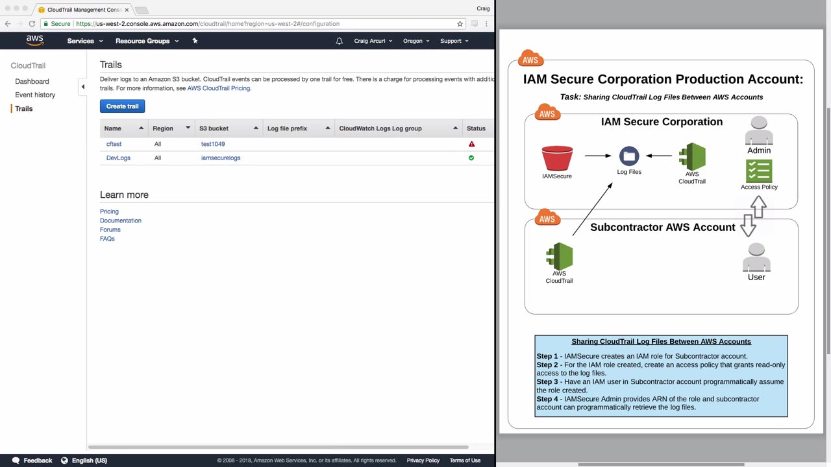Click the AWS CloudTrail icon in Subcontractor account
This screenshot has height=467, width=831.
coord(559,256)
